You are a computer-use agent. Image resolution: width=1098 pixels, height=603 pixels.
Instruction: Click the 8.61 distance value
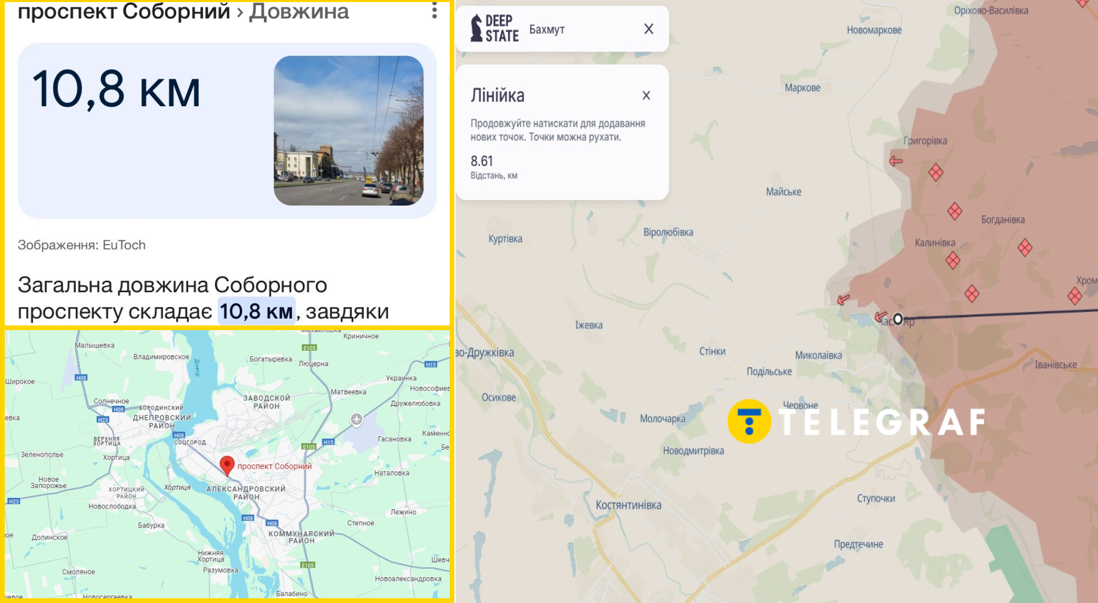[x=482, y=161]
